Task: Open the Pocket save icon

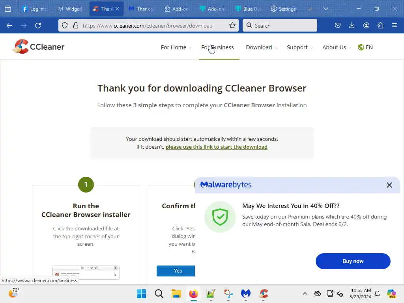Action: click(338, 25)
